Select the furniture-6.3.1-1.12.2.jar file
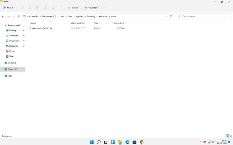Viewport: 233px width, 145px height. point(42,28)
